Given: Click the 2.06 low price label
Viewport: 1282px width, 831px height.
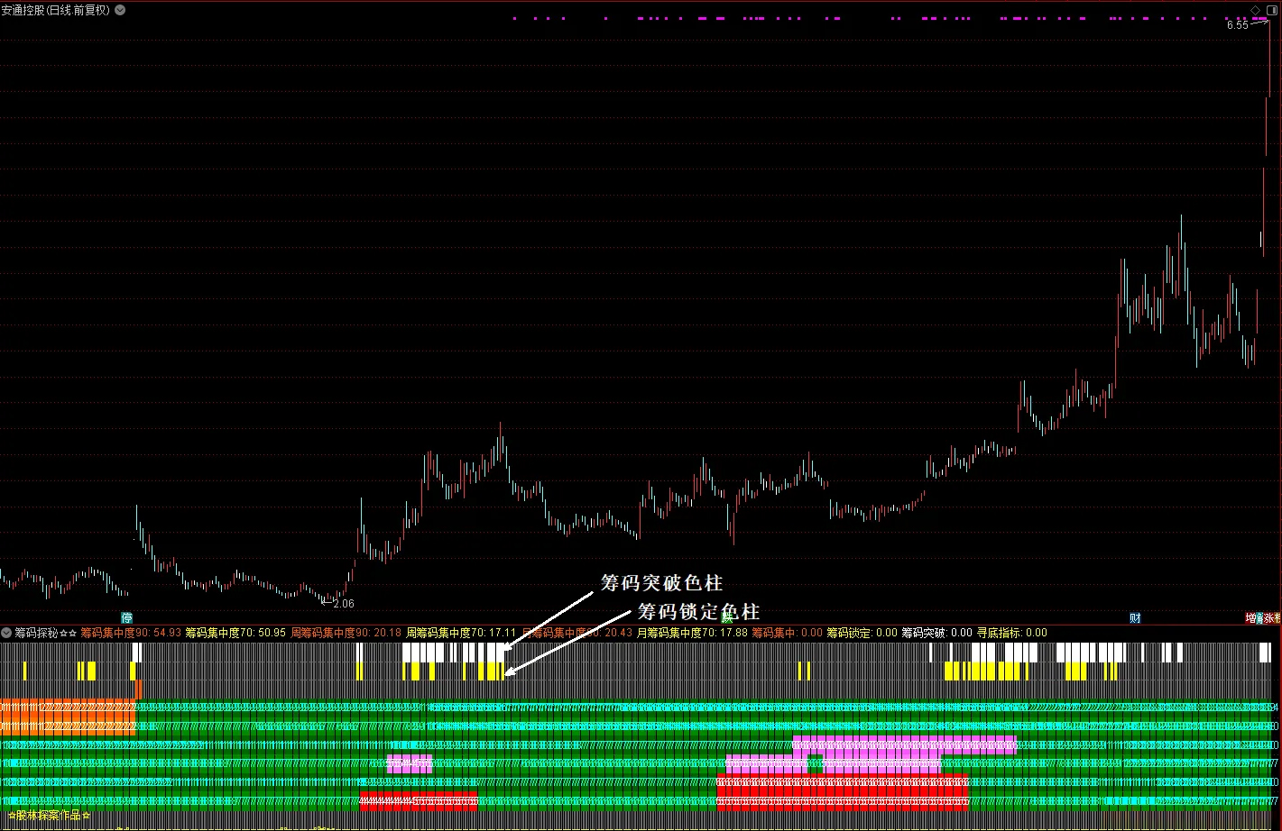Looking at the screenshot, I should (343, 604).
